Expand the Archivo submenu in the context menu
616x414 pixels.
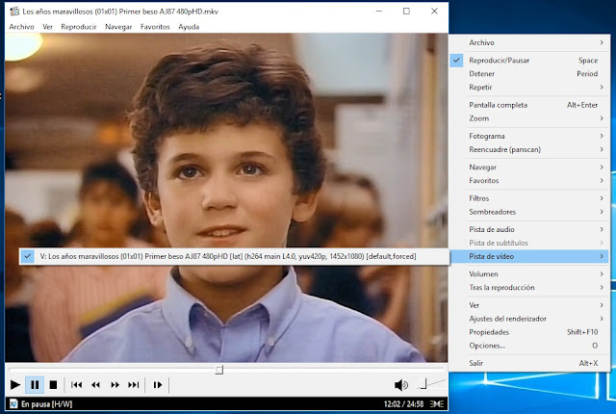(529, 42)
